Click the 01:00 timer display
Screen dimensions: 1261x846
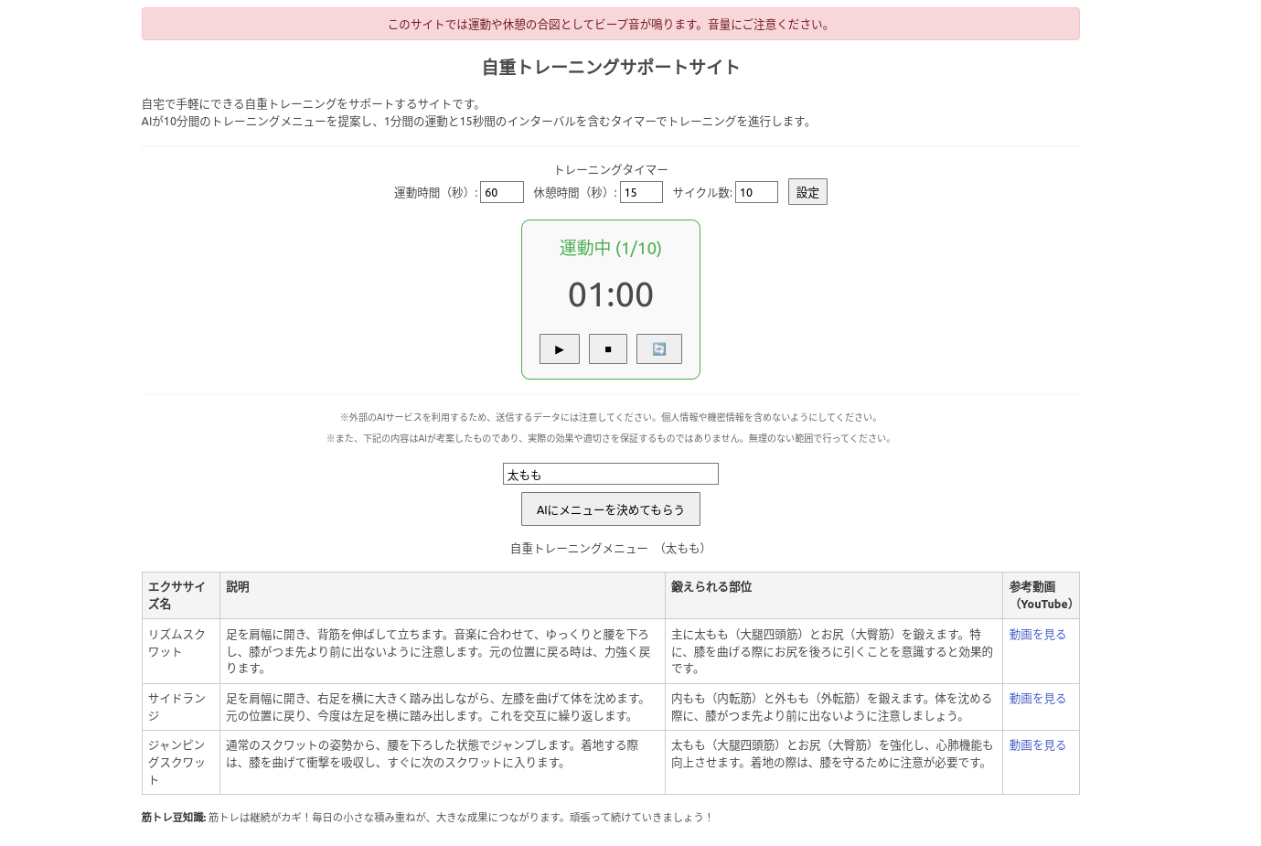tap(611, 294)
